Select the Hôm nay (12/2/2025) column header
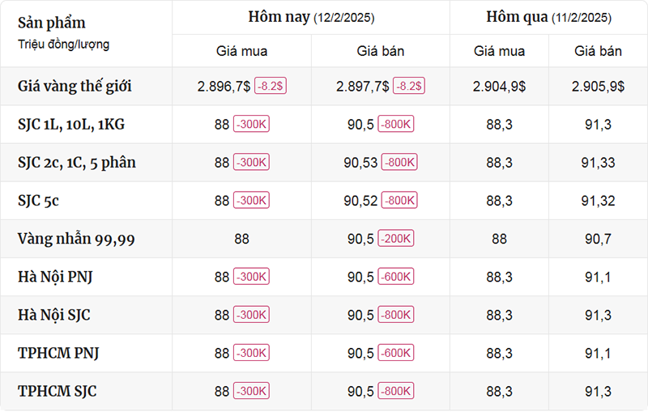Image resolution: width=648 pixels, height=412 pixels. point(311,17)
